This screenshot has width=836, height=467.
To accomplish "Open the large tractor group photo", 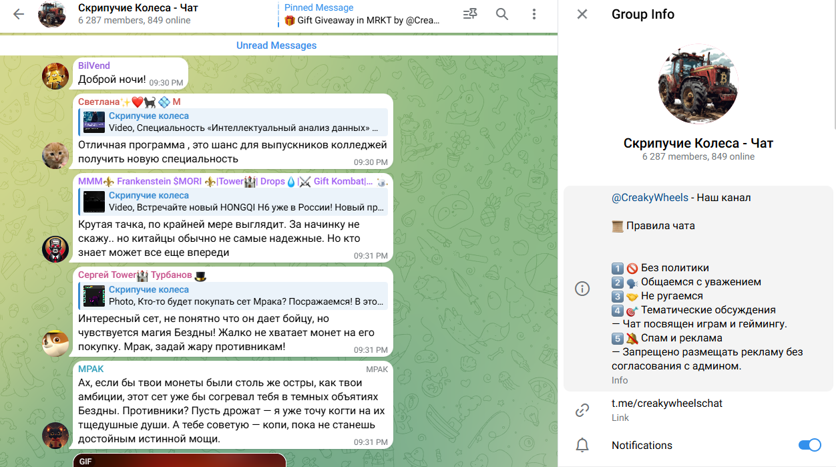I will click(x=698, y=84).
